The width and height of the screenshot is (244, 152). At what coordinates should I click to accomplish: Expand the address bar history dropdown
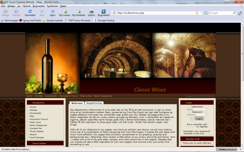201,13
